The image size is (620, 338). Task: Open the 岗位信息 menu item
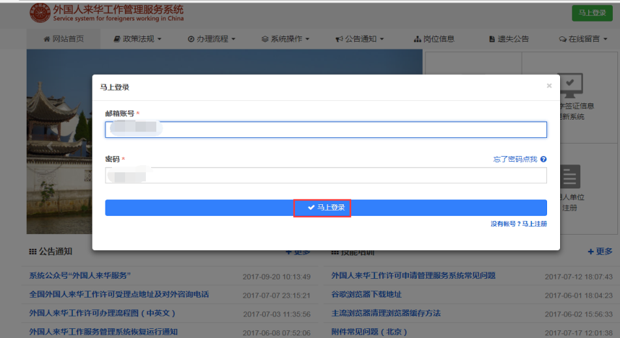click(434, 39)
